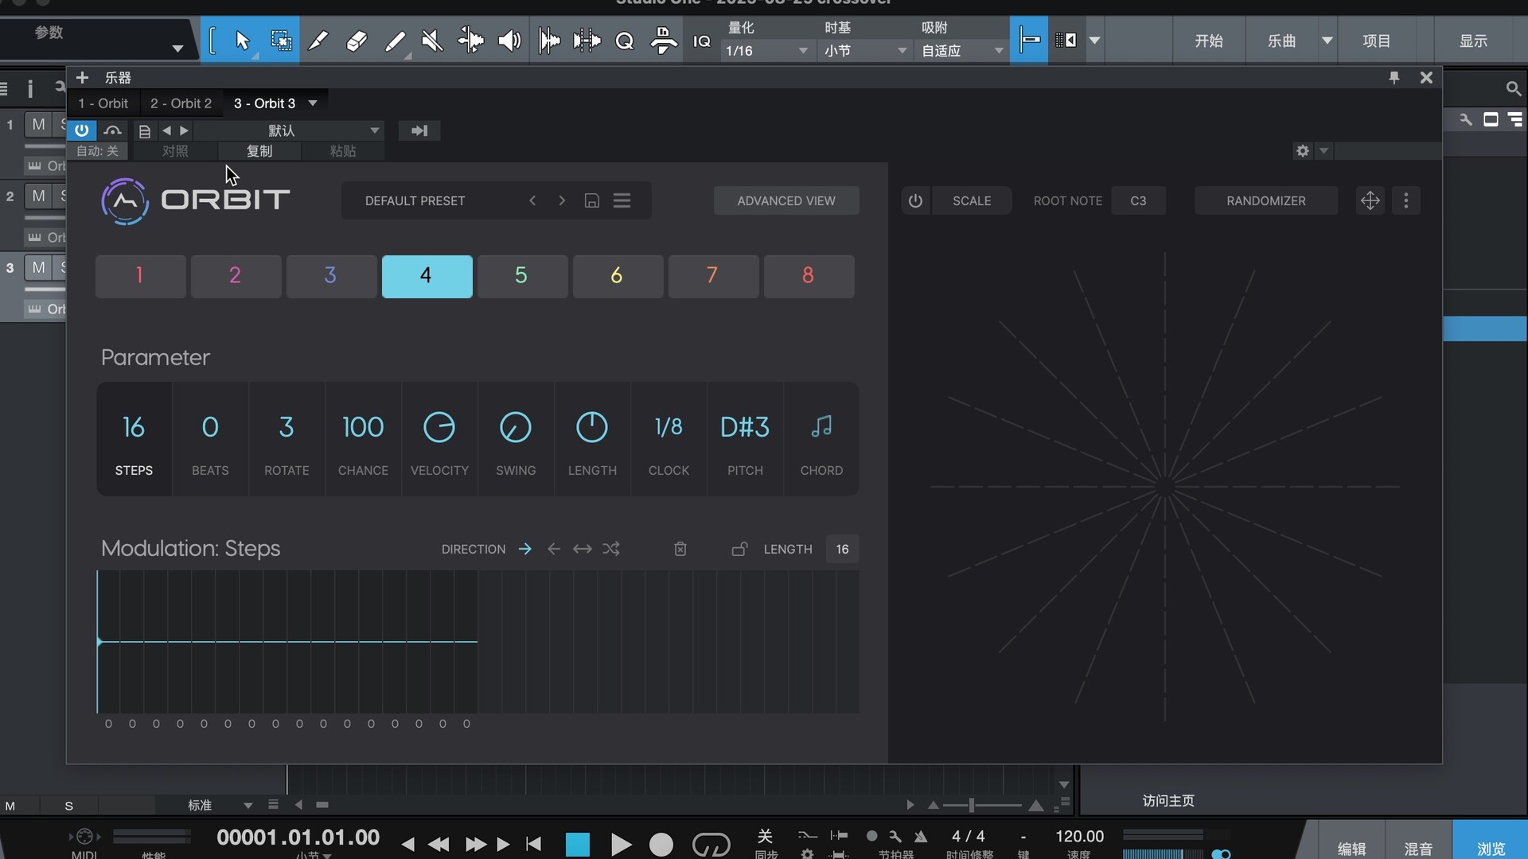Viewport: 1528px width, 859px height.
Task: Select the Mute tool
Action: (432, 41)
